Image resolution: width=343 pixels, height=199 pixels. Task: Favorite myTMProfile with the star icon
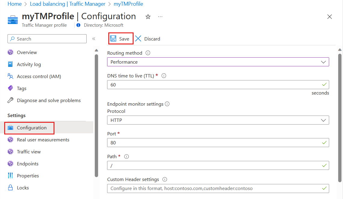(148, 17)
